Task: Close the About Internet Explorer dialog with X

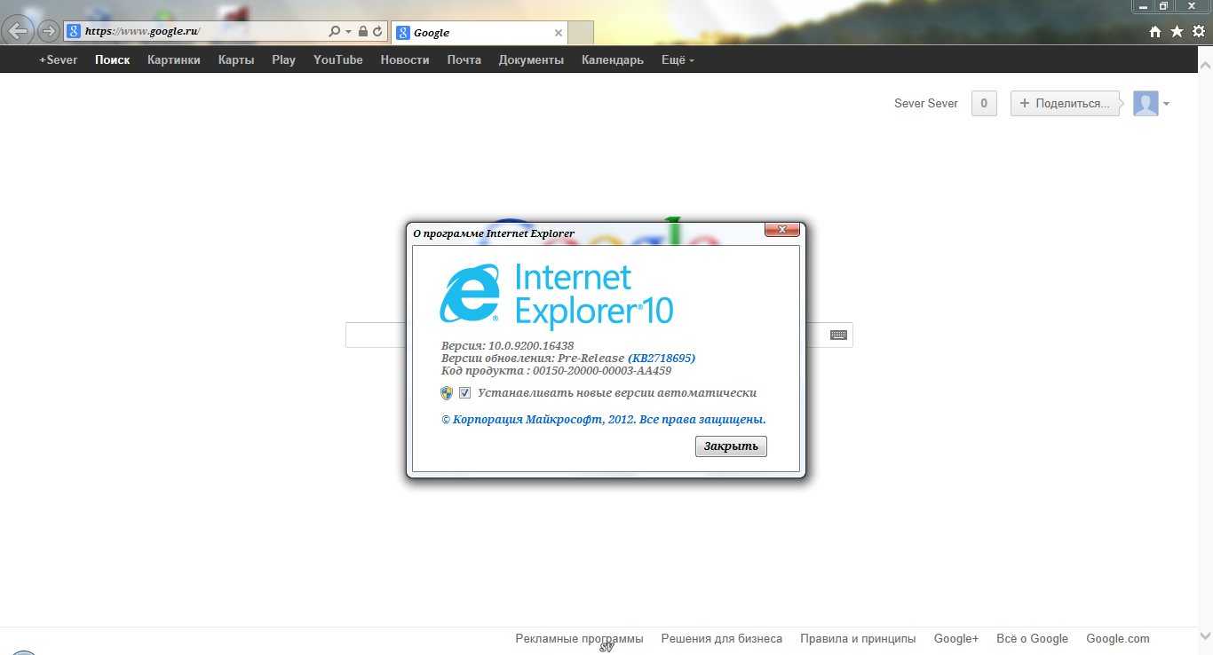Action: pyautogui.click(x=782, y=230)
